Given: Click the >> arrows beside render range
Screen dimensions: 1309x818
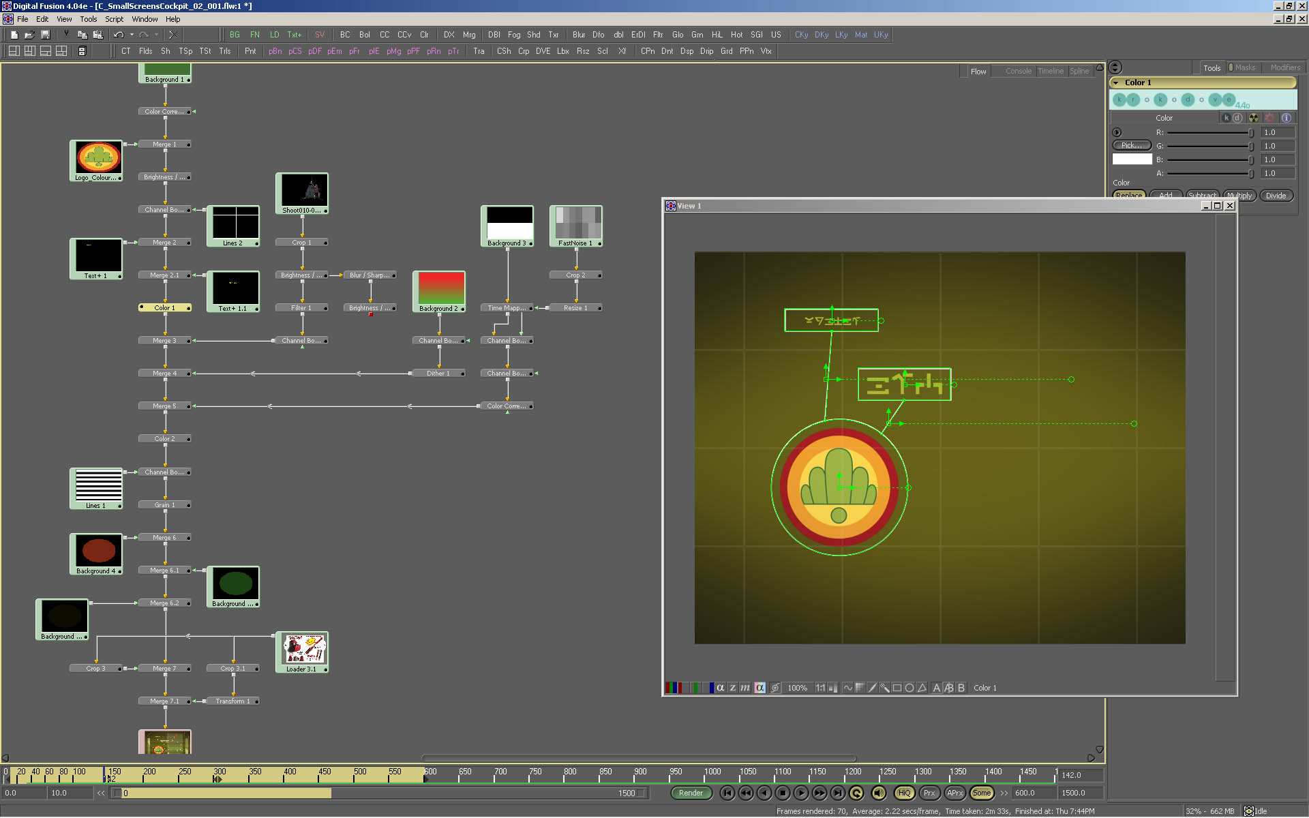Looking at the screenshot, I should tap(1004, 793).
